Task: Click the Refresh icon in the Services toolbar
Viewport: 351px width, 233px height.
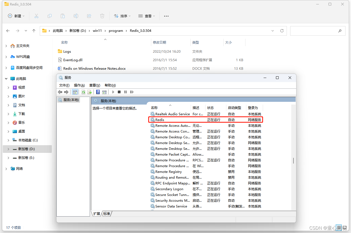Action: (x=83, y=92)
